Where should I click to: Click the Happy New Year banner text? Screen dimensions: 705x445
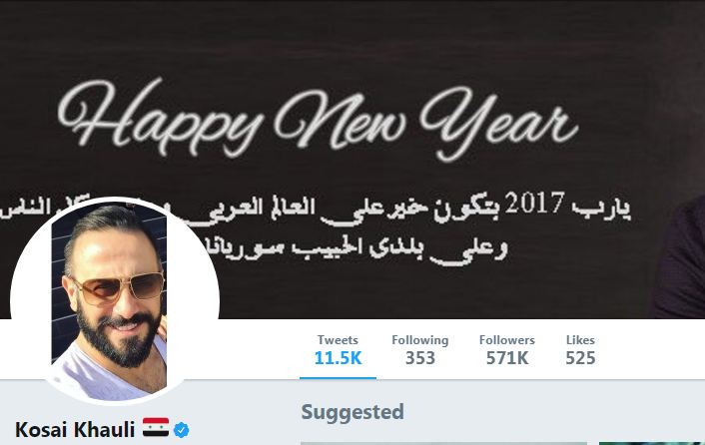[318, 119]
